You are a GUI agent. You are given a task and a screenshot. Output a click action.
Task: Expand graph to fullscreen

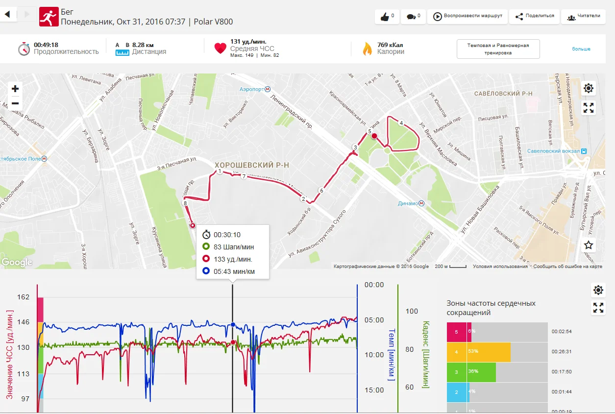pos(598,308)
